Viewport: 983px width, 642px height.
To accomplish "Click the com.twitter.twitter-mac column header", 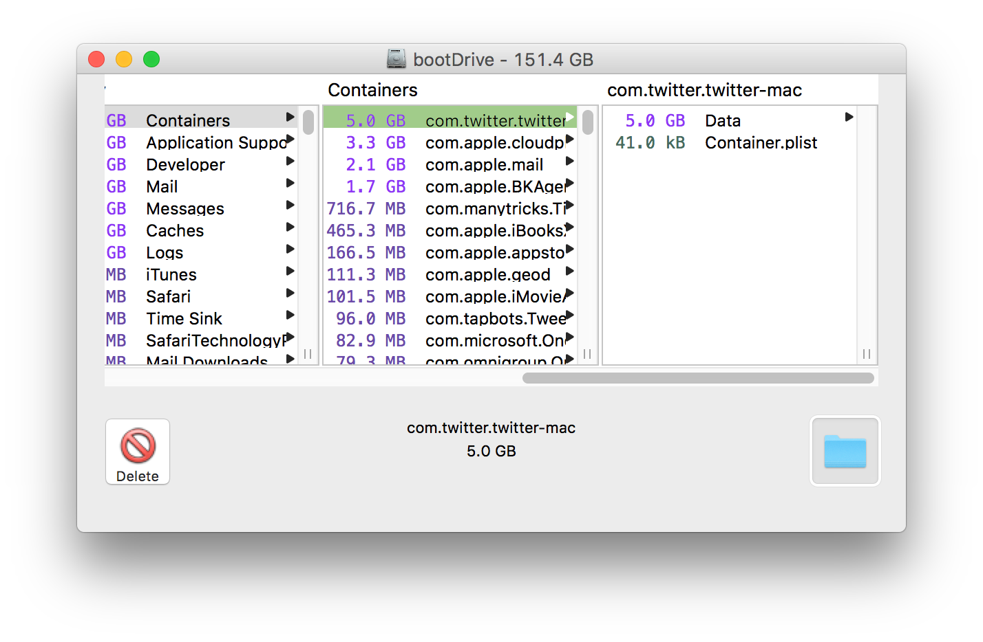I will tap(704, 90).
